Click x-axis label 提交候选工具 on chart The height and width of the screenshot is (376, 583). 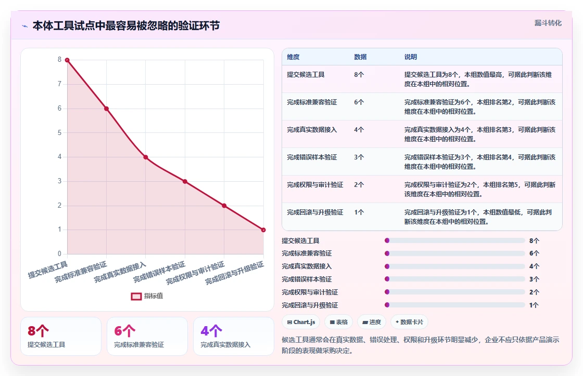(48, 270)
